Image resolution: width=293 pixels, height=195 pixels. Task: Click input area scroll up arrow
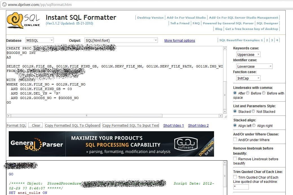225,48
